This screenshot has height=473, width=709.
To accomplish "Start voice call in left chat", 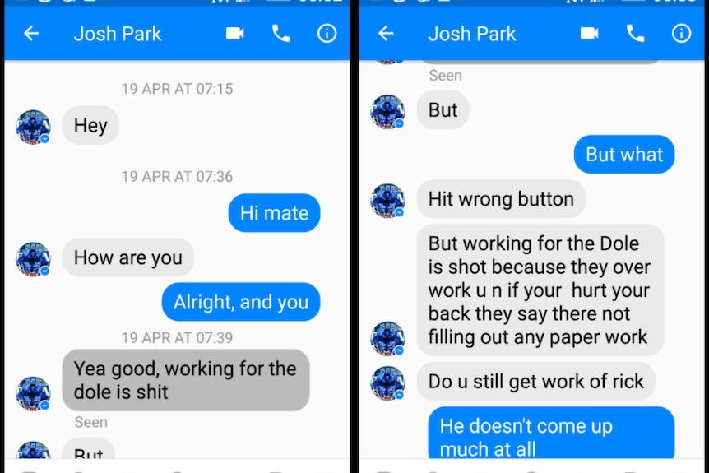I will click(280, 34).
